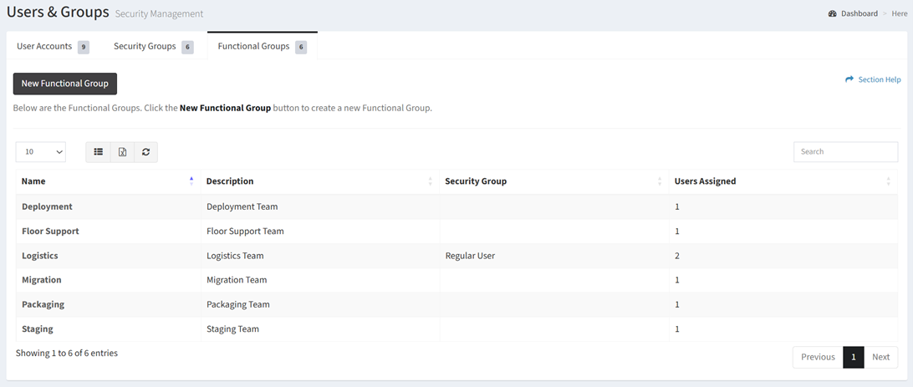The image size is (913, 387).
Task: Export table using the Excel icon
Action: pyautogui.click(x=122, y=152)
